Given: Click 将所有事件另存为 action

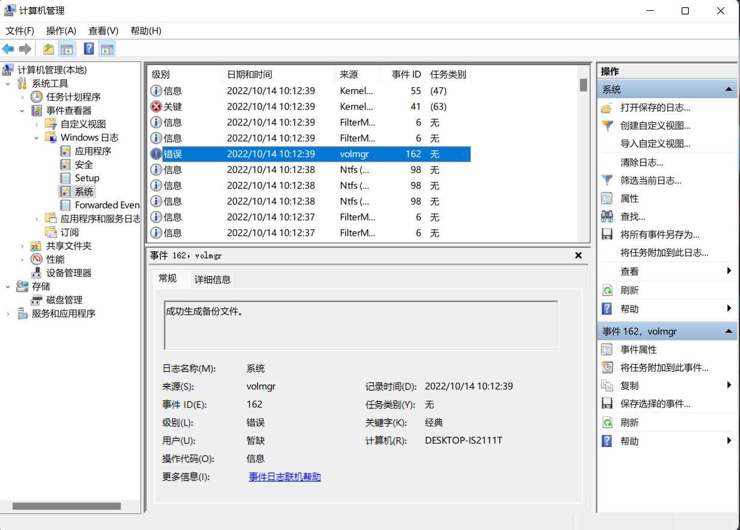Looking at the screenshot, I should point(660,235).
